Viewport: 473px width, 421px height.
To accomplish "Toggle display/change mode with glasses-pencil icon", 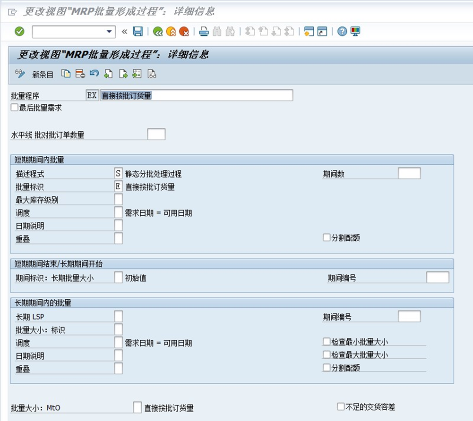I will click(21, 74).
